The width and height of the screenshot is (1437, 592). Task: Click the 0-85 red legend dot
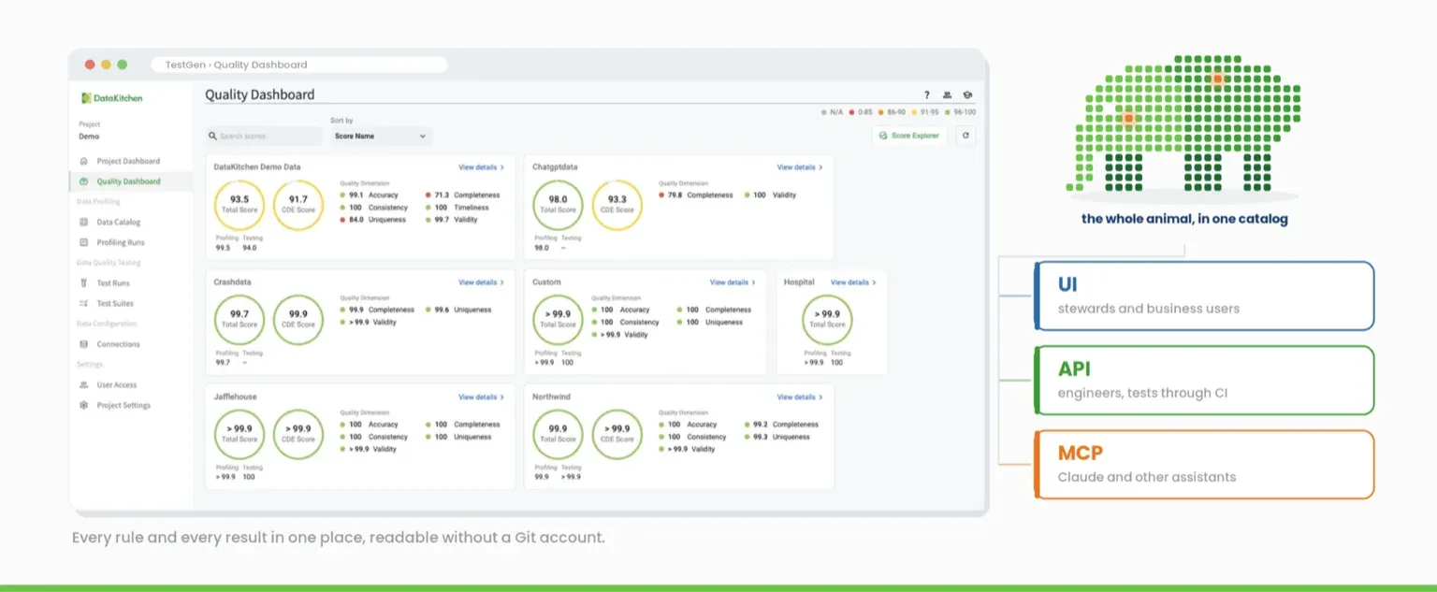[x=851, y=112]
